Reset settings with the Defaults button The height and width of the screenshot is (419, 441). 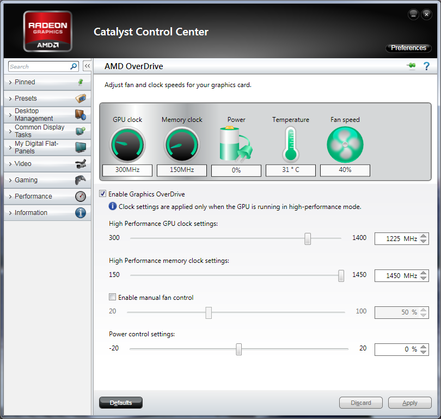click(x=121, y=403)
